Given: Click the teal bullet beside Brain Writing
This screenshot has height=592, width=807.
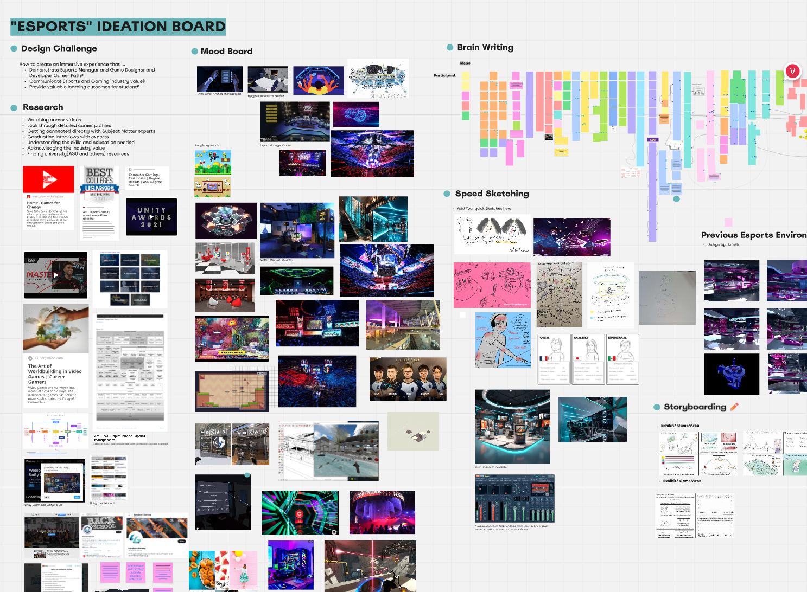Looking at the screenshot, I should coord(450,48).
